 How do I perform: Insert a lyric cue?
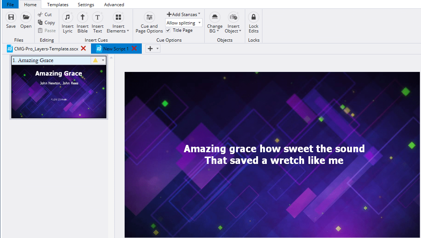68,22
